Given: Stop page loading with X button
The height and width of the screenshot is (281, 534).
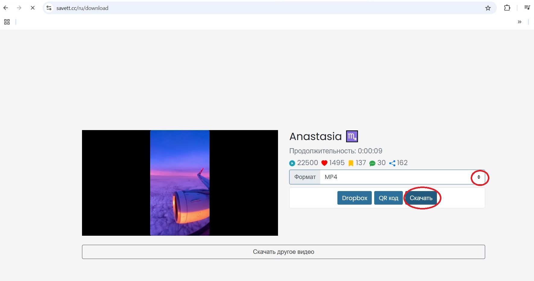Looking at the screenshot, I should click(x=33, y=8).
